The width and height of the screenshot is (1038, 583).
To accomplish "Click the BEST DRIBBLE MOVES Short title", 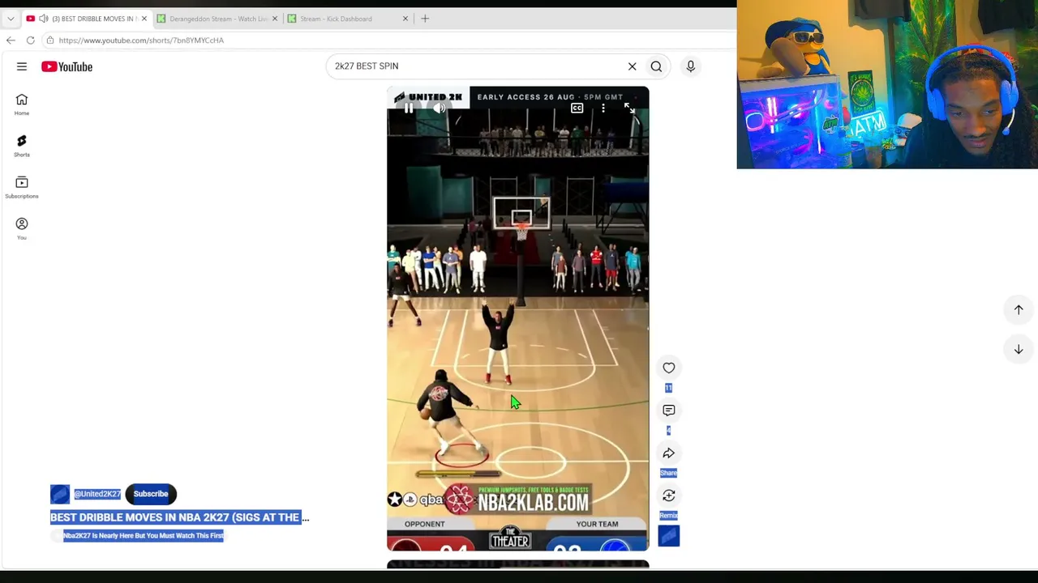I will coord(179,517).
